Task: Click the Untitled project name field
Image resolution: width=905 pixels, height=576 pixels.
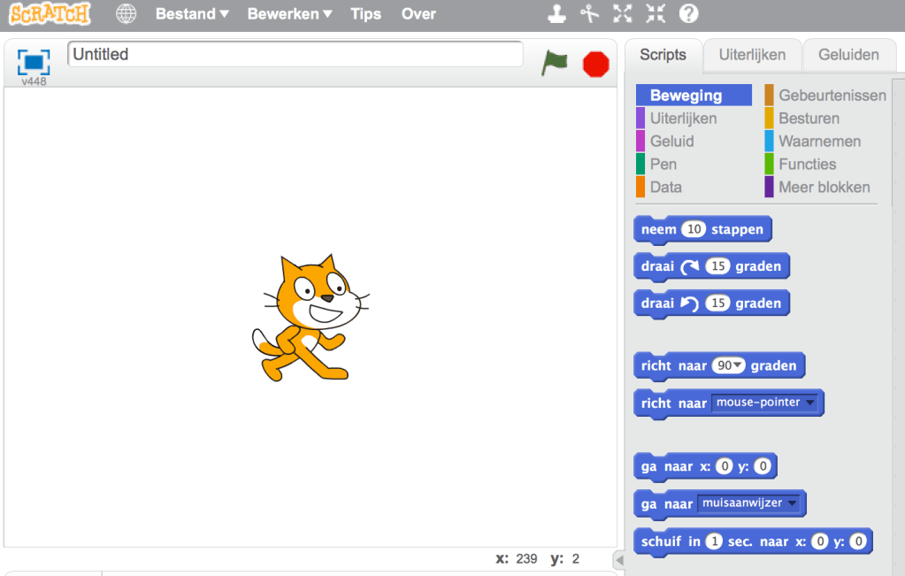Action: 295,55
